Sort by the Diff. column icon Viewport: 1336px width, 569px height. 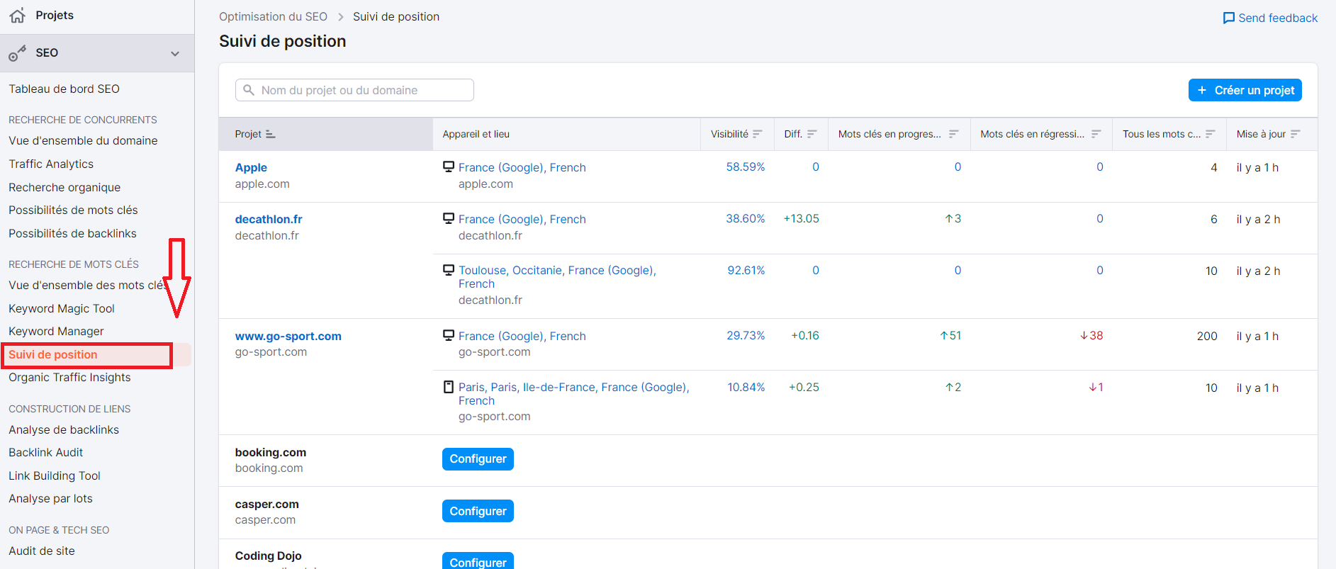(812, 134)
